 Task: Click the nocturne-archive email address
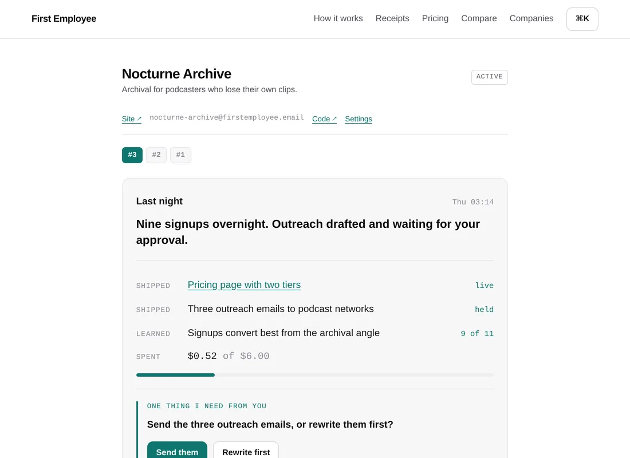[x=227, y=117]
